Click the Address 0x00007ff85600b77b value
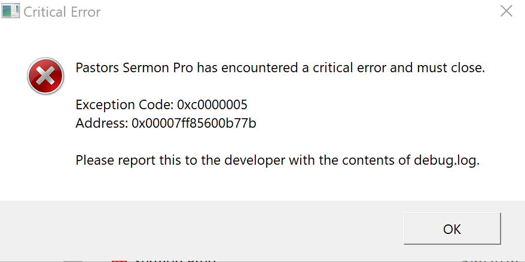Screen dimensions: 525x262 pos(194,124)
